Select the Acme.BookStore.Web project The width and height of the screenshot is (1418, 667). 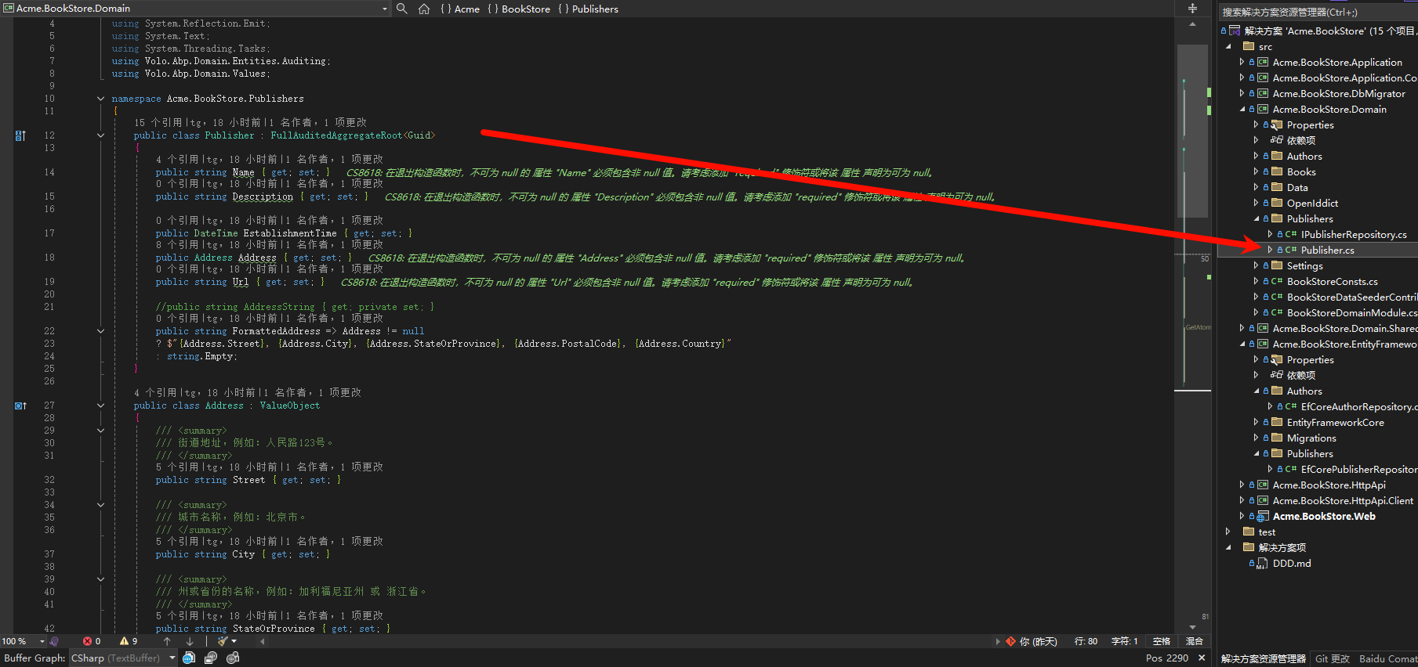click(x=1324, y=516)
